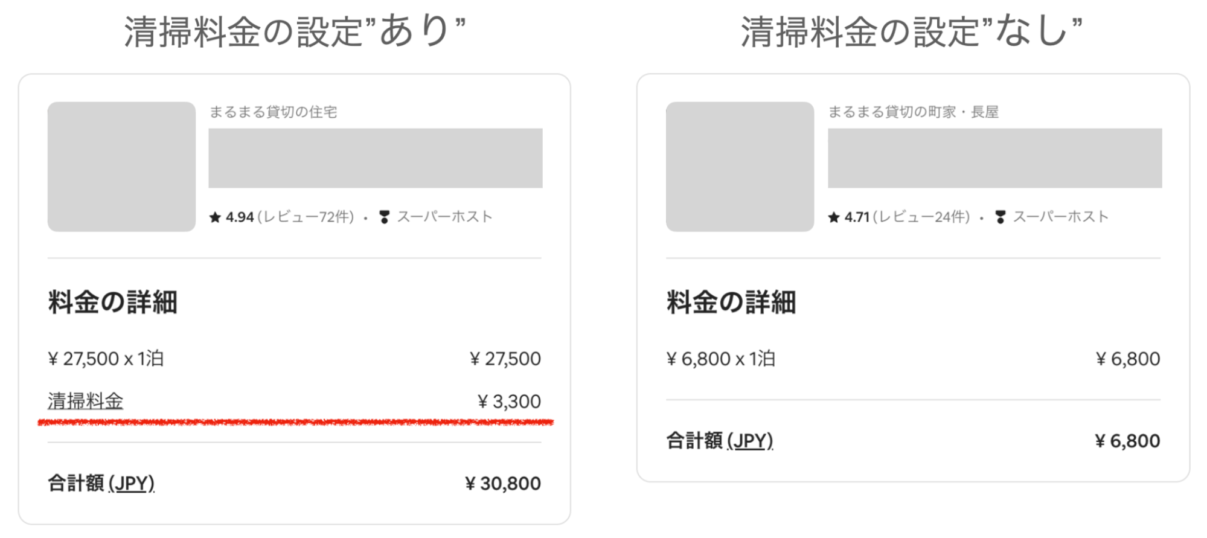Select the listing photo for まるまる貸切の町家・長屋
Screen dimensions: 1207x538
pyautogui.click(x=740, y=167)
